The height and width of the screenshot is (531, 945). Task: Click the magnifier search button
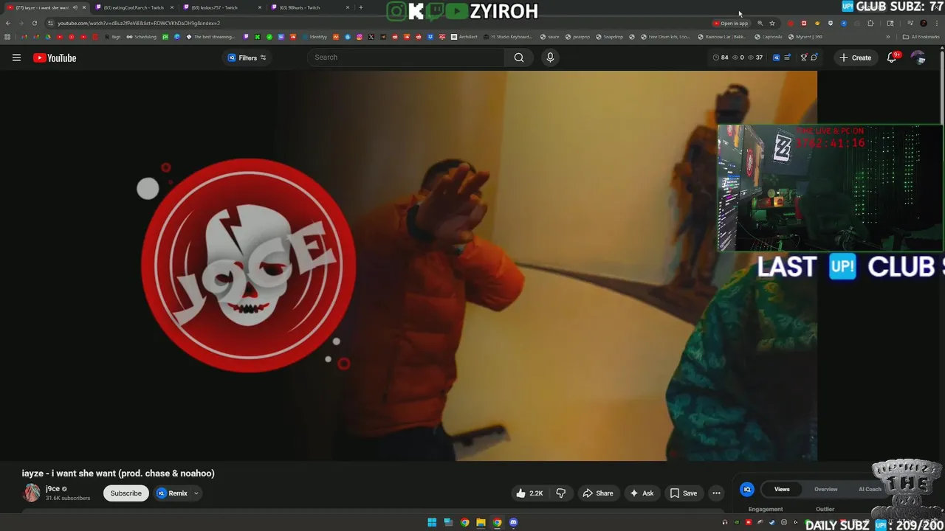[519, 58]
